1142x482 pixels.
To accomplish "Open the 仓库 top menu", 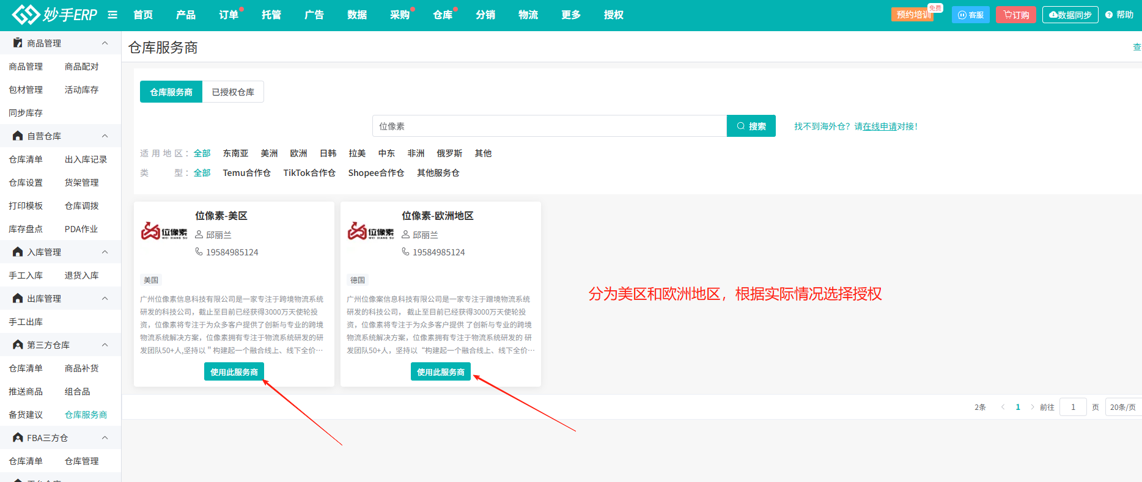I will (443, 15).
